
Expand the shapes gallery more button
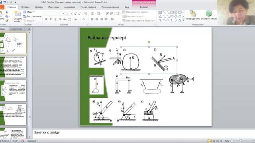[184, 20]
